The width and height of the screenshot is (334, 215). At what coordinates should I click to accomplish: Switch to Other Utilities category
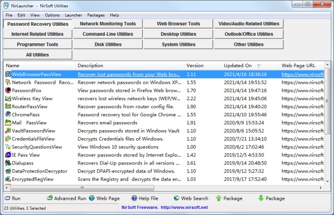[x=249, y=44]
